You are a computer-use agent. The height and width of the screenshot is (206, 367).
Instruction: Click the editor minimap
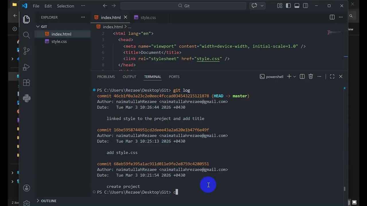coord(334,33)
